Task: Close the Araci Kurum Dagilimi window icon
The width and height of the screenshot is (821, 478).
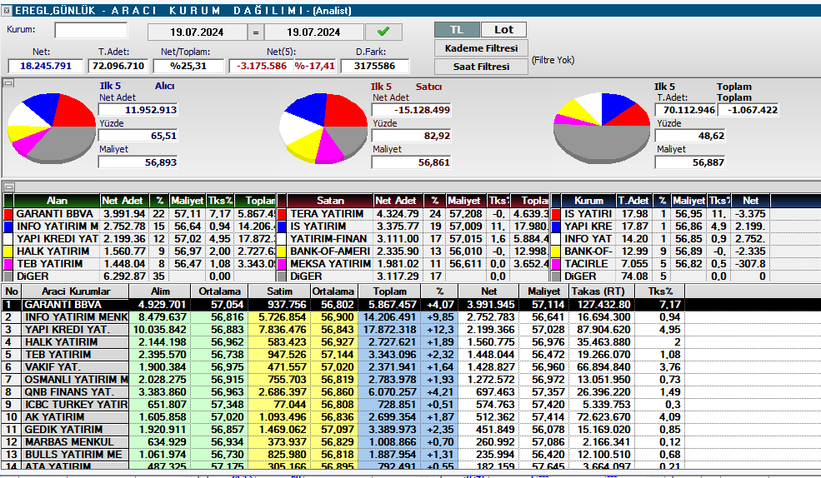Action: click(7, 10)
